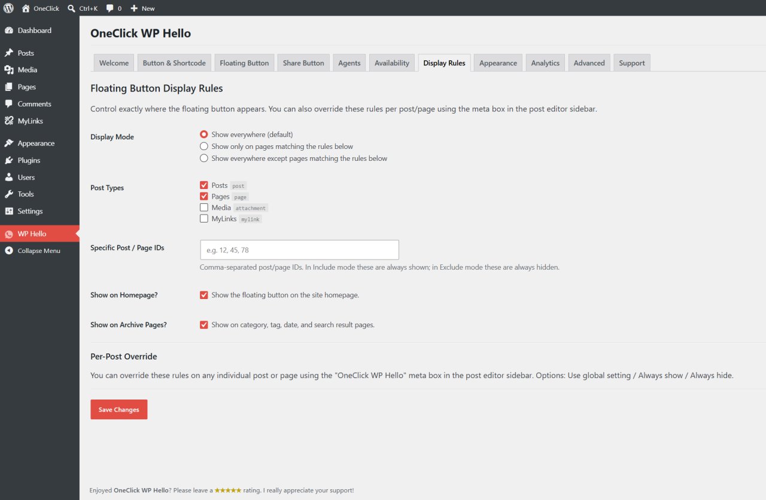
Task: Click the Plugins plug icon
Action: pyautogui.click(x=9, y=160)
